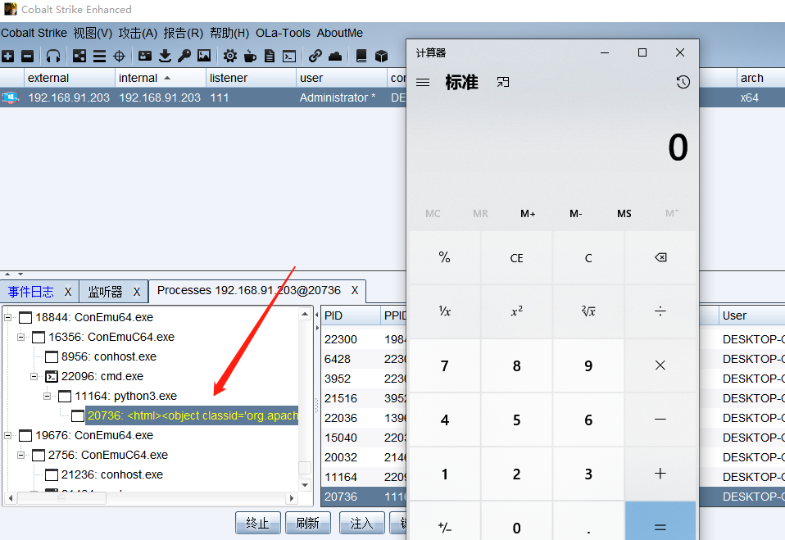Screen dimensions: 785x540
Task: Collapse the 19676 ConEmu64.exe tree node
Action: tap(8, 435)
